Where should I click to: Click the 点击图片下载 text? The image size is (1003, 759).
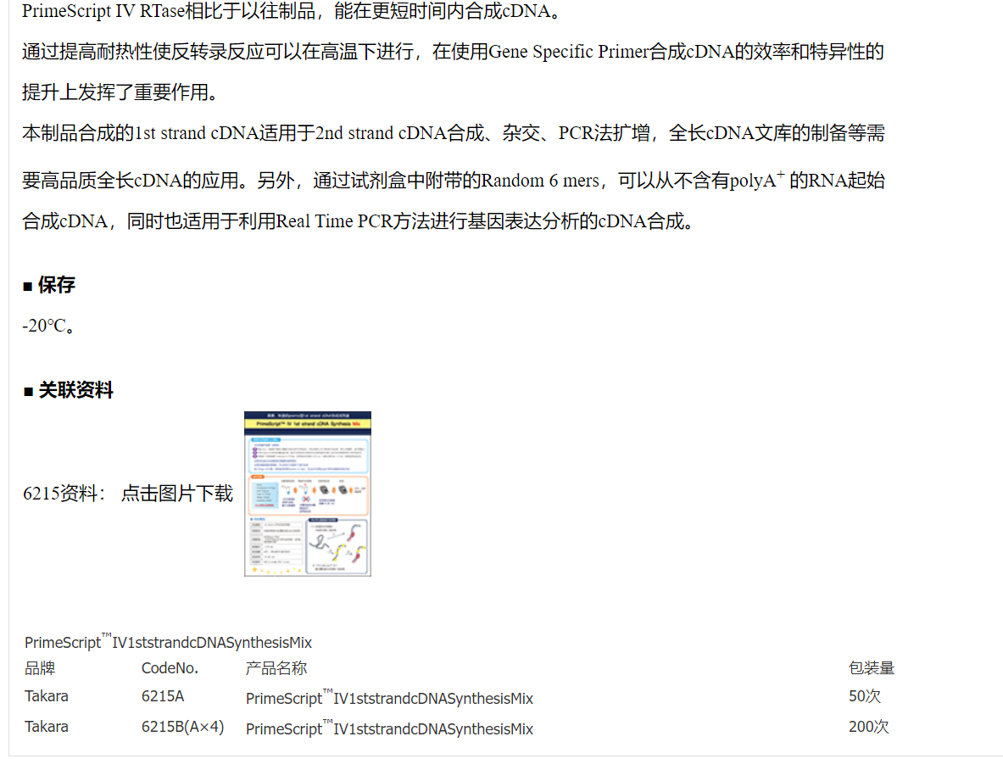[x=176, y=494]
